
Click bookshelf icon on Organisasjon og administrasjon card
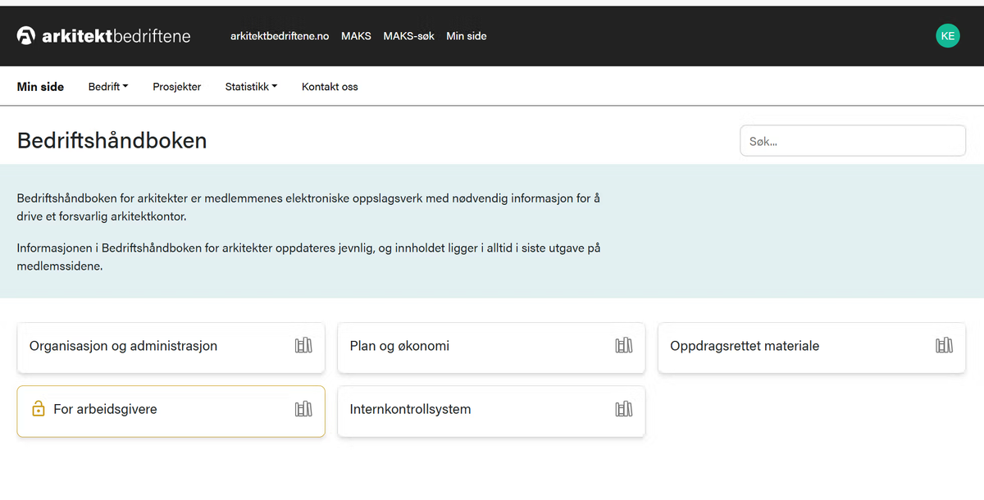(x=303, y=346)
